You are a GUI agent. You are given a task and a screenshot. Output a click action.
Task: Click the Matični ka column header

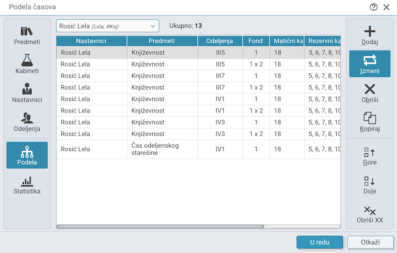[287, 41]
